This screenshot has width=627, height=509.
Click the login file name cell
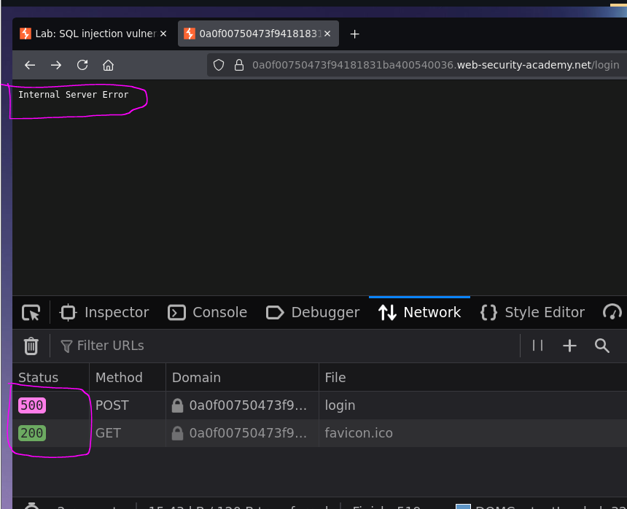[x=340, y=405]
